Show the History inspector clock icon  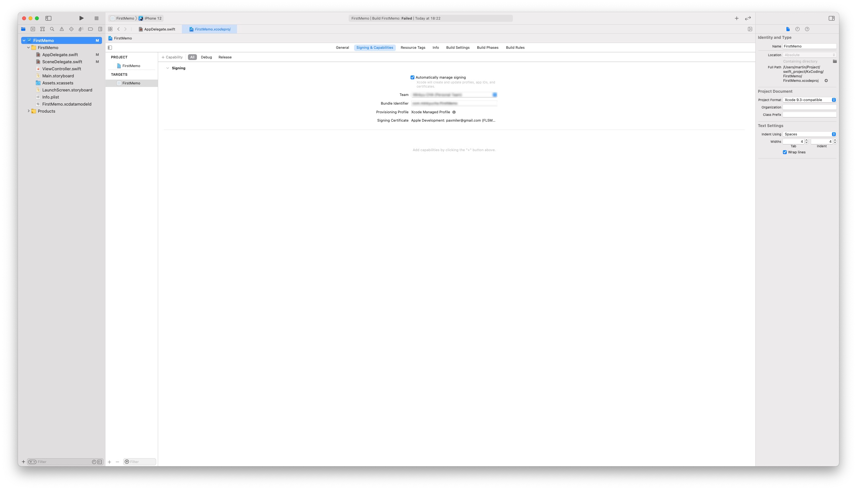click(x=797, y=29)
